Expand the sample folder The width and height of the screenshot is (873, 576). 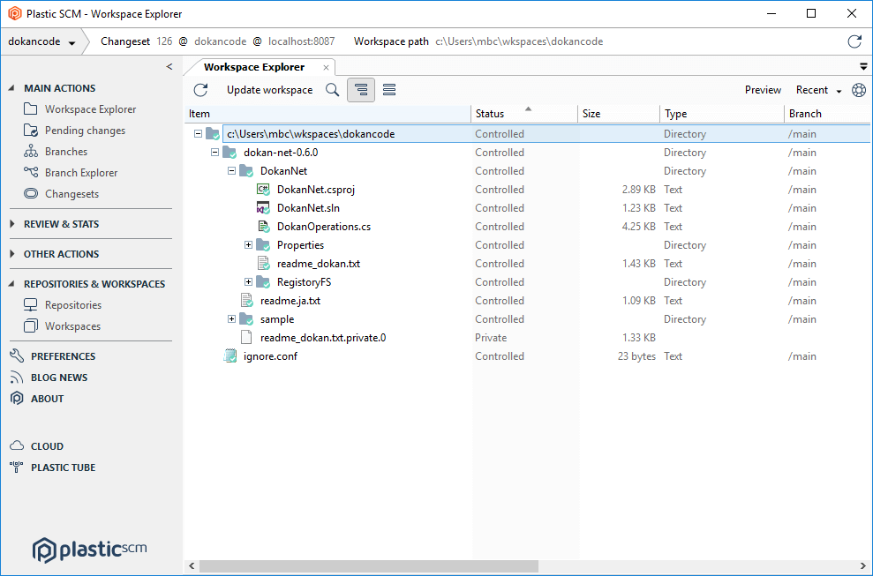(x=231, y=319)
